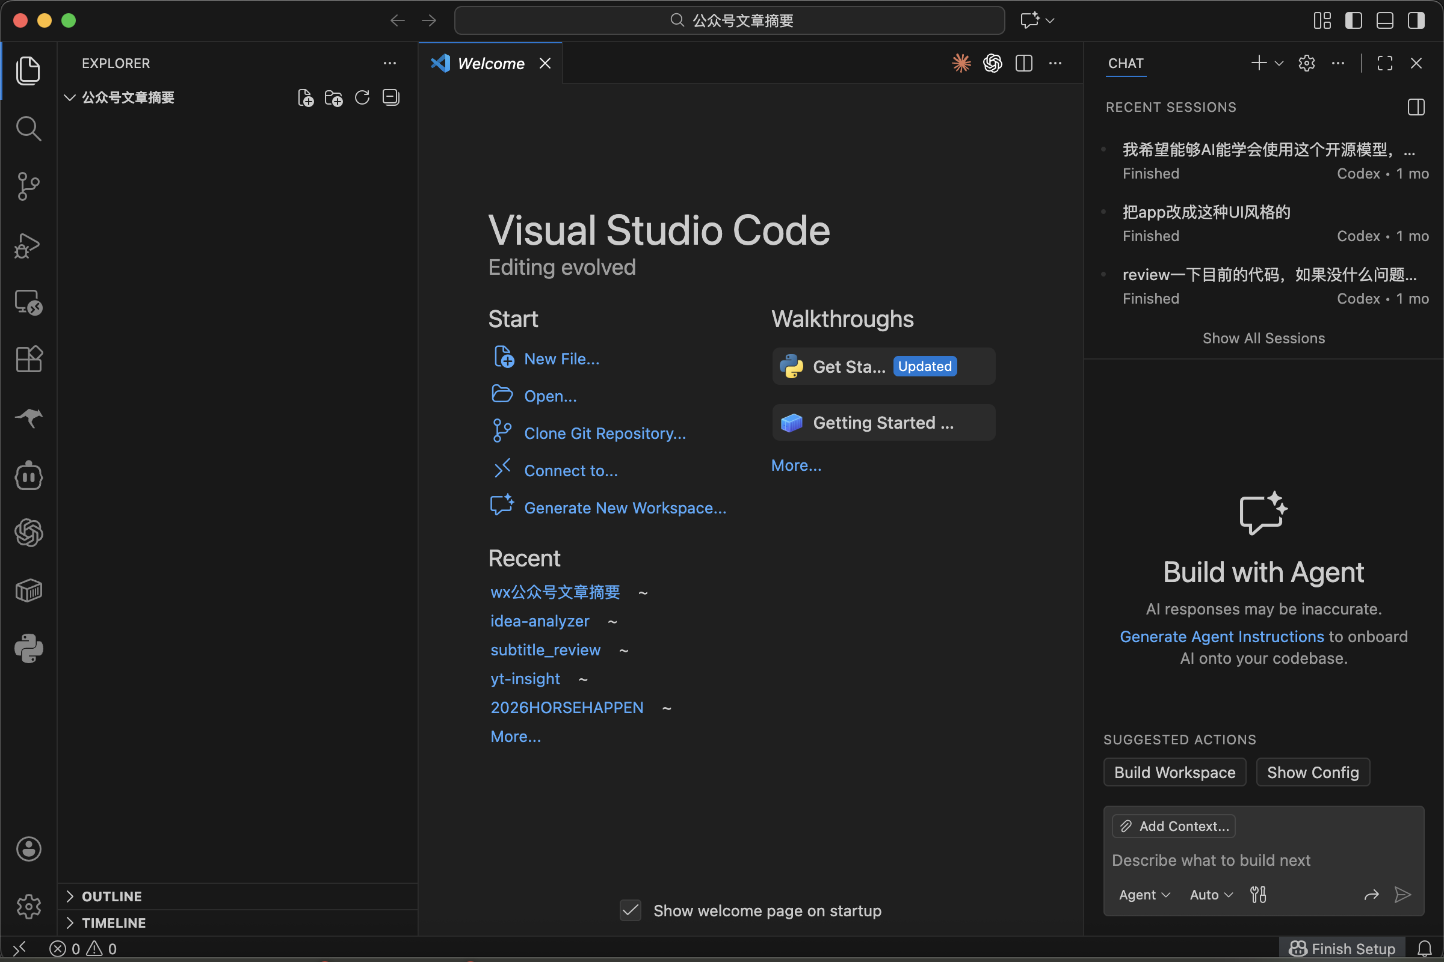Open recent folder idea-analyzer
The width and height of the screenshot is (1444, 962).
[539, 621]
